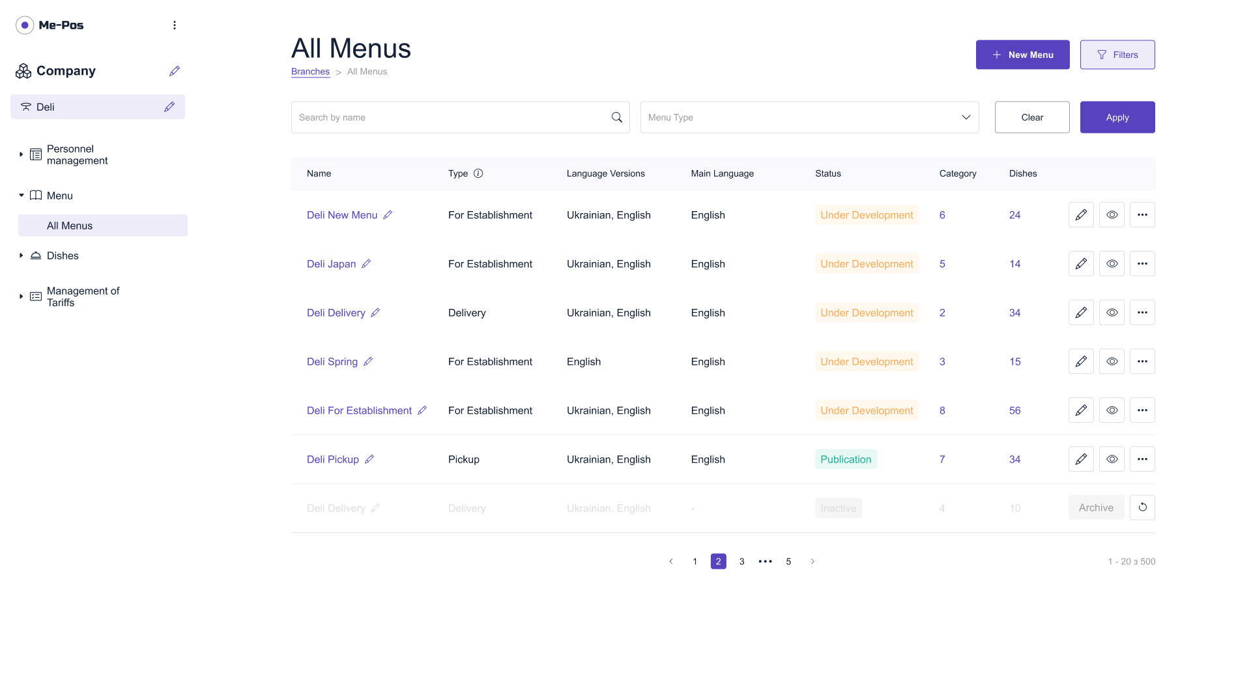
Task: Clear the search filters
Action: point(1031,117)
